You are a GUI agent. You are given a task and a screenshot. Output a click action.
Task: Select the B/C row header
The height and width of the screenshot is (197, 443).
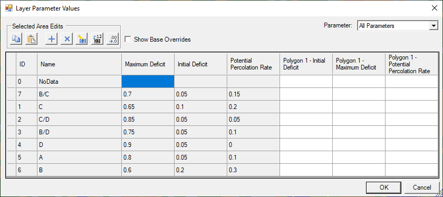11,94
